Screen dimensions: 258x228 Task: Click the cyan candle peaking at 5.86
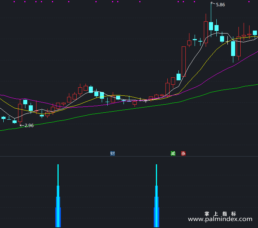click(211, 26)
